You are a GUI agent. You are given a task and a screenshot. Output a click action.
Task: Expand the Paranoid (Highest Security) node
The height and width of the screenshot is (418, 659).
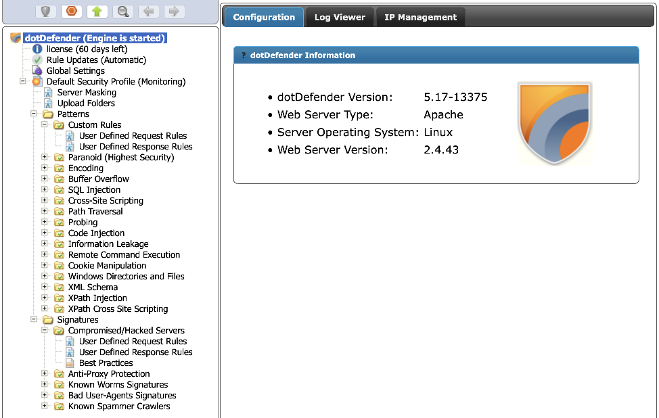[44, 157]
